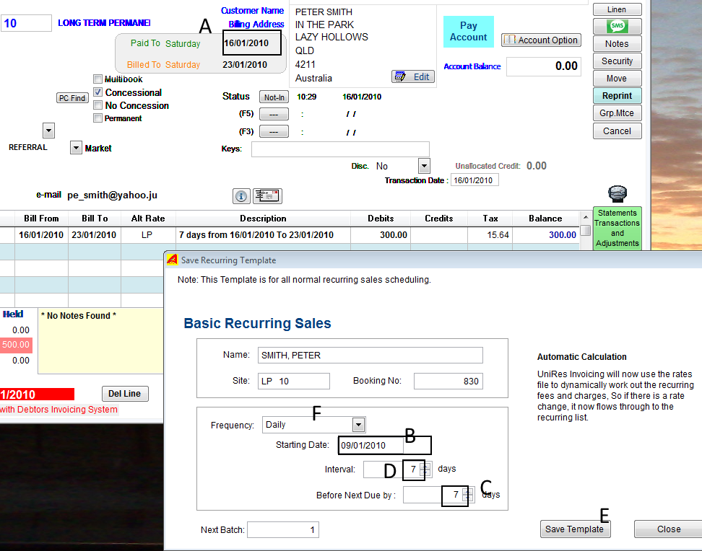Click the Linen button
Image resolution: width=702 pixels, height=551 pixels.
point(617,9)
